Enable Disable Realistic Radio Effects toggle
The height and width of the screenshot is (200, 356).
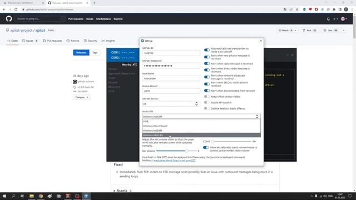click(206, 108)
